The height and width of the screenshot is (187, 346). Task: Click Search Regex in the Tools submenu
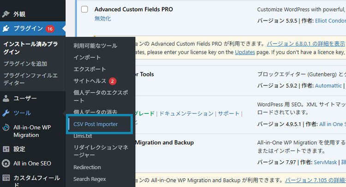[89, 179]
